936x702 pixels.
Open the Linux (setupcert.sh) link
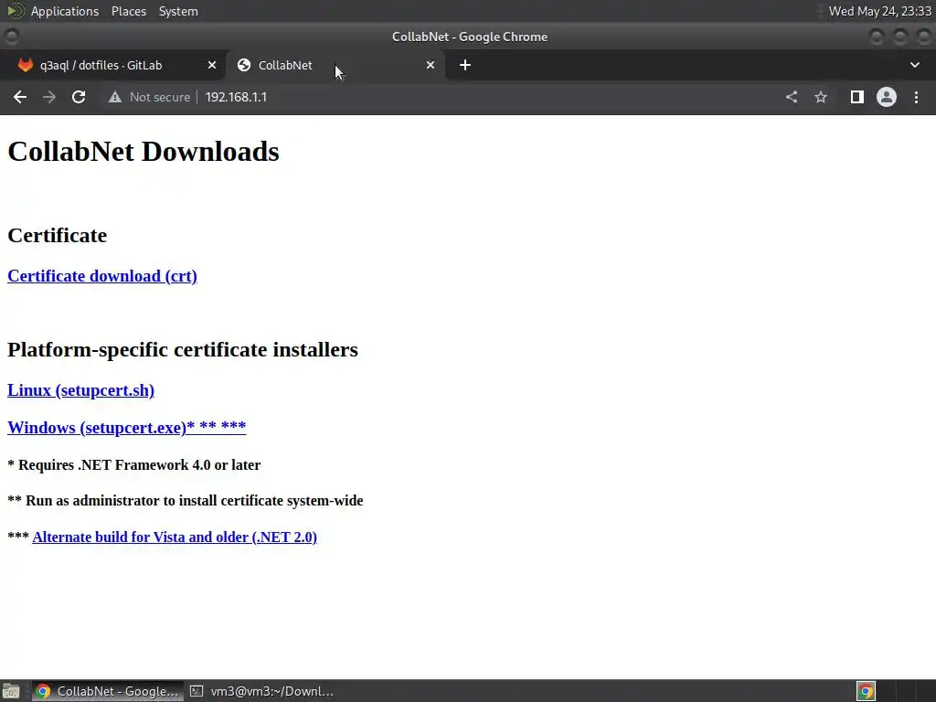click(80, 390)
